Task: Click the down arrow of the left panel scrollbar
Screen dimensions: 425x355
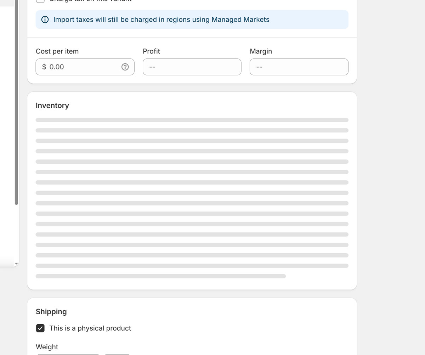Action: pyautogui.click(x=16, y=264)
